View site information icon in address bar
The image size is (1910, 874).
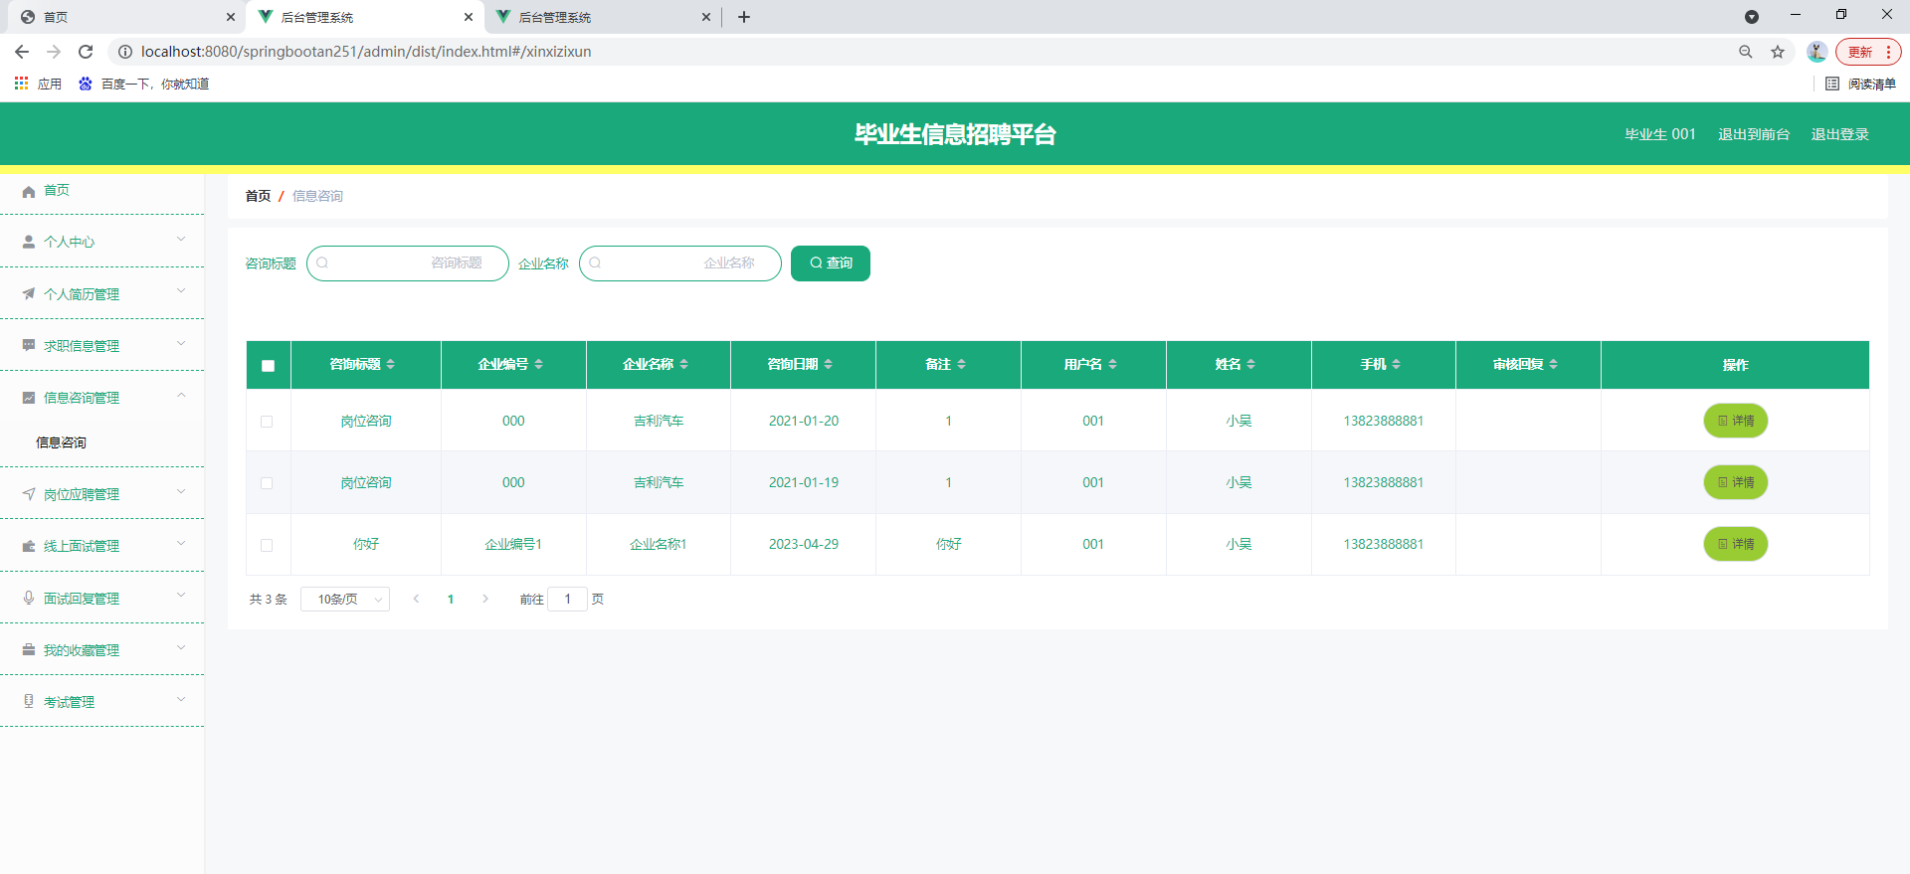pos(125,52)
